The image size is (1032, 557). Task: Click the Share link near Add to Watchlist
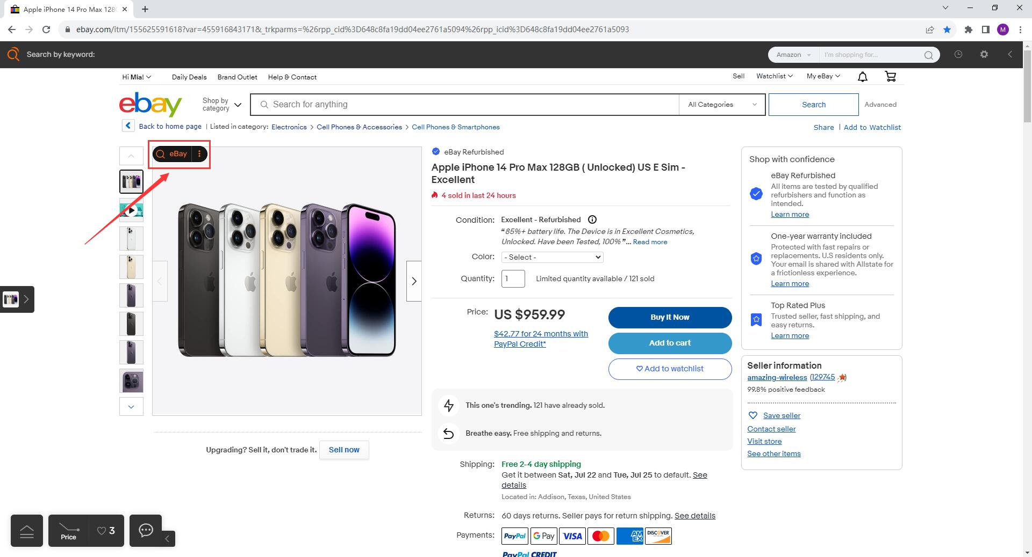[x=823, y=127]
